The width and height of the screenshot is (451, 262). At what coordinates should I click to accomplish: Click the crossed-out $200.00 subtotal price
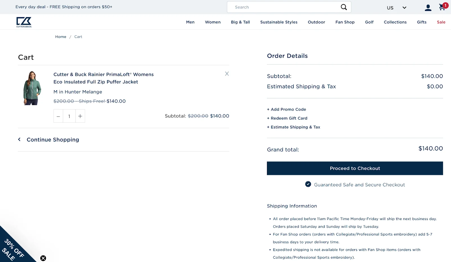point(198,116)
